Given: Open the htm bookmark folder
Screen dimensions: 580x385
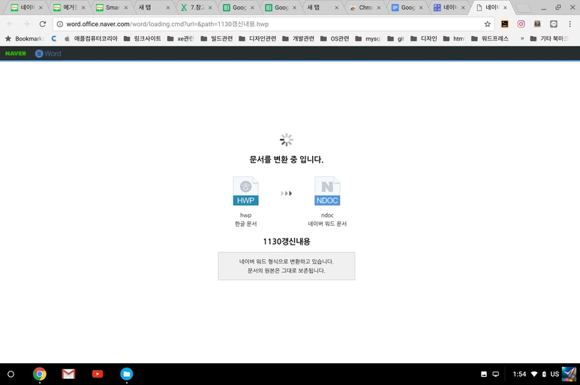Looking at the screenshot, I should 453,38.
